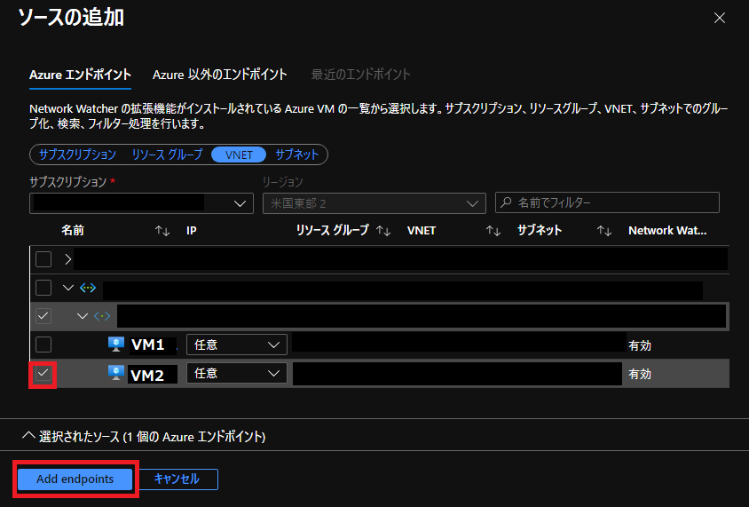Uncheck the subnet row checkbox

[43, 316]
